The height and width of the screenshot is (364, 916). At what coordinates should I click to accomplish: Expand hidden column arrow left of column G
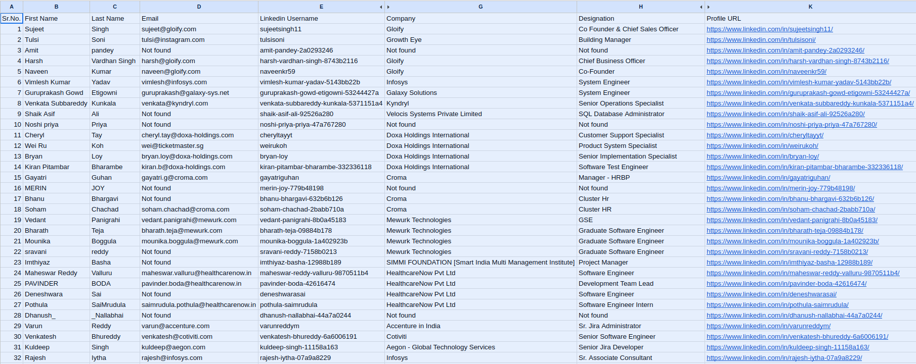pos(388,7)
